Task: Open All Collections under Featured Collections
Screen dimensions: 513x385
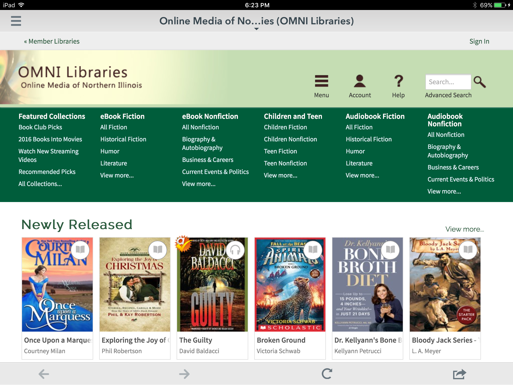Action: (40, 184)
